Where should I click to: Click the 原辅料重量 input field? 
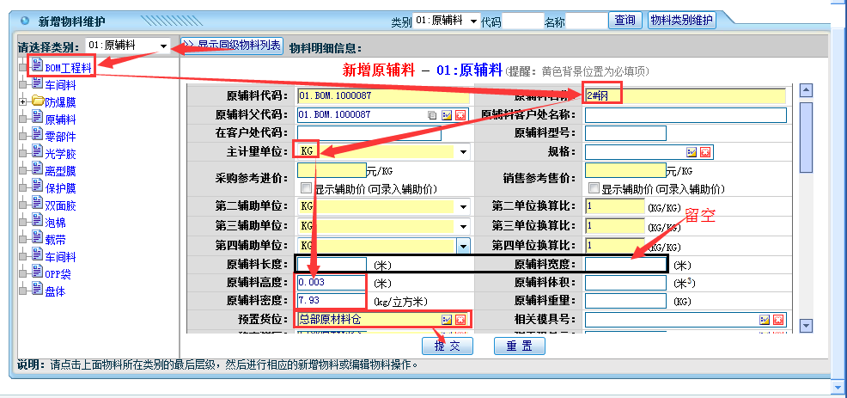point(625,301)
